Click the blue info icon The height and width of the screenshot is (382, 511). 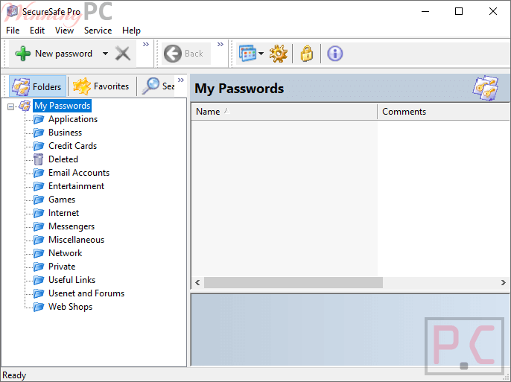tap(335, 54)
